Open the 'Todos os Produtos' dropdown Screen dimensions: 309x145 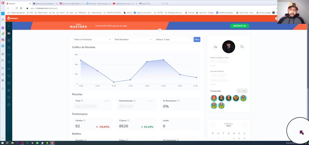click(92, 40)
